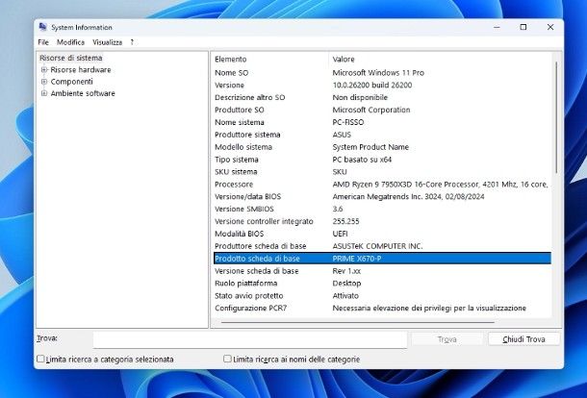Select the Descrizione altro SO row
Viewport: 587px width, 398px height.
(382, 97)
